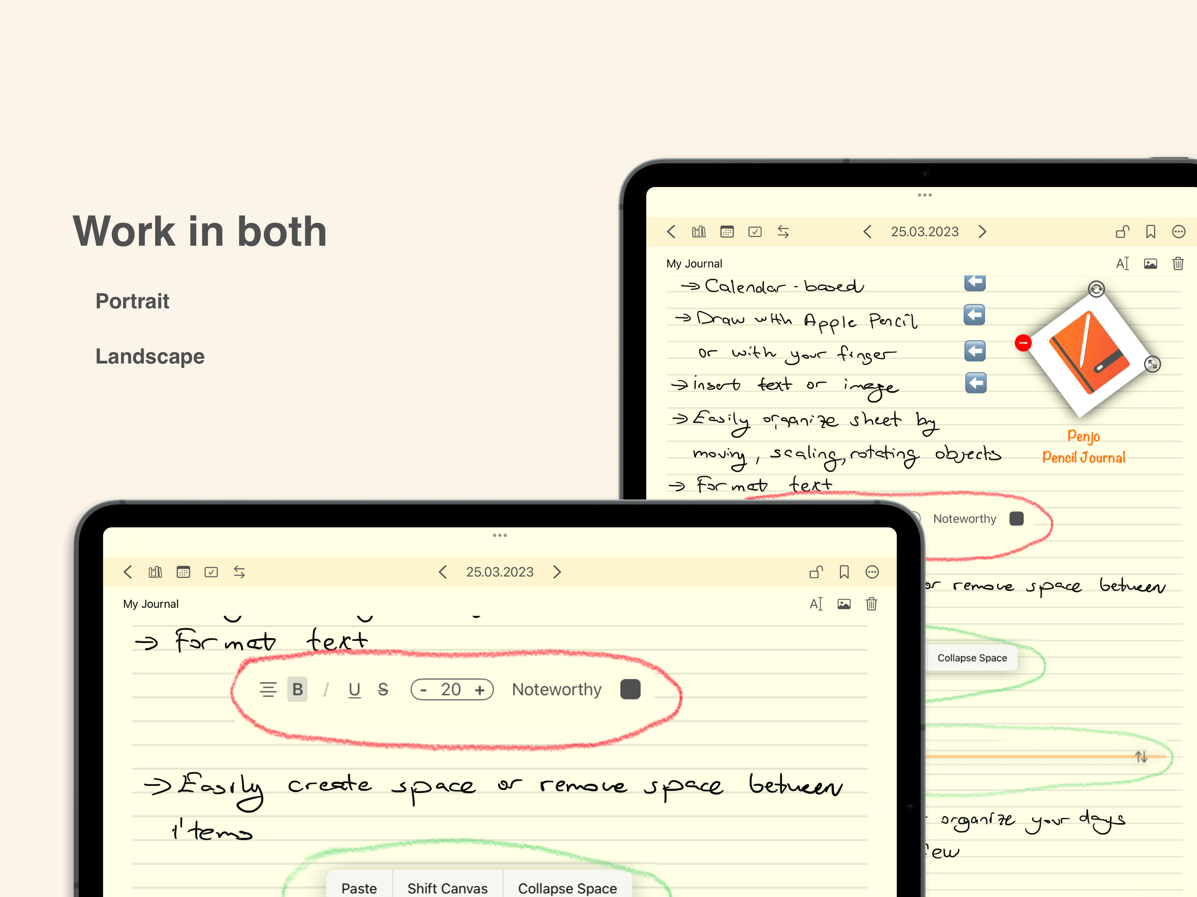Viewport: 1197px width, 897px height.
Task: Toggle bookmark on landscape iPad
Action: point(844,572)
